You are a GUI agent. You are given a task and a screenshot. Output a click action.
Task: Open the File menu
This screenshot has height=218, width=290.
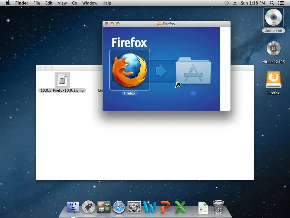click(37, 3)
